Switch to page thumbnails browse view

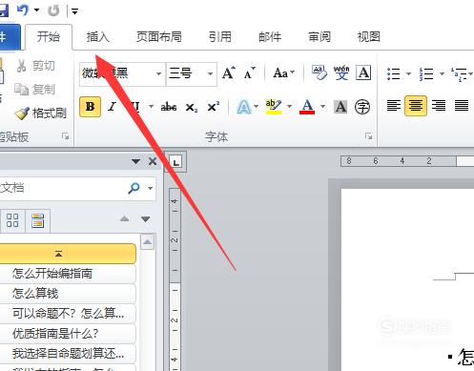click(12, 220)
